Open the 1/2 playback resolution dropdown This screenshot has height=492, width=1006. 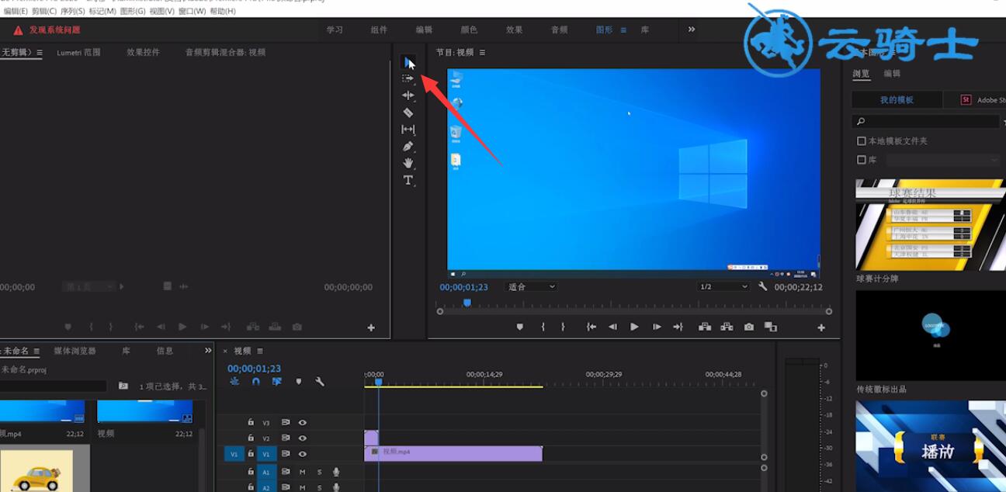point(723,287)
